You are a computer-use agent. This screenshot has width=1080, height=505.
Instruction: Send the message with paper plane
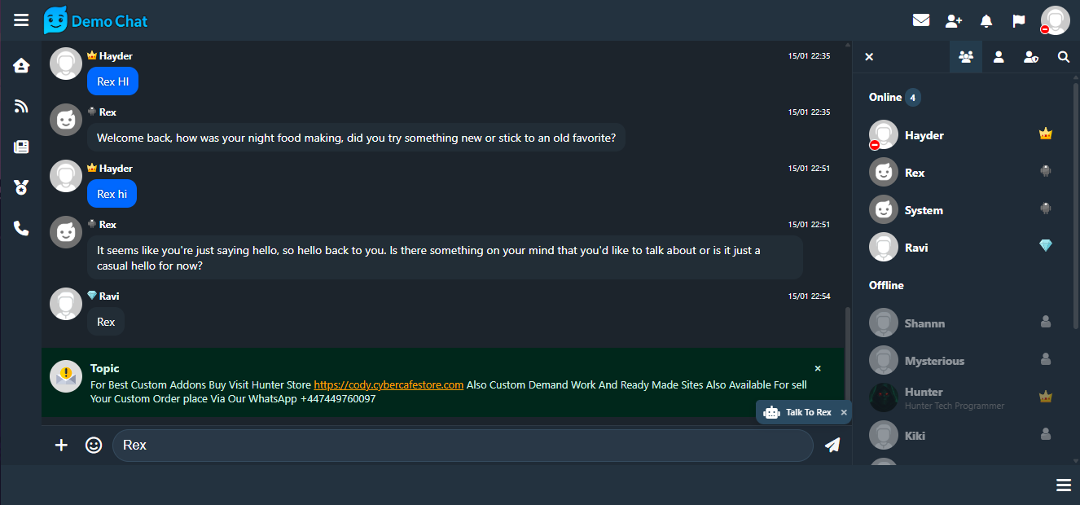click(832, 446)
